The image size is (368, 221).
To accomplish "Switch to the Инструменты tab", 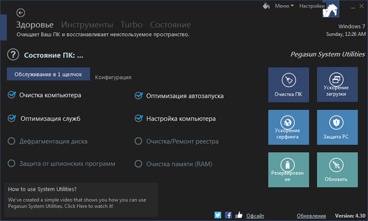I will click(87, 25).
